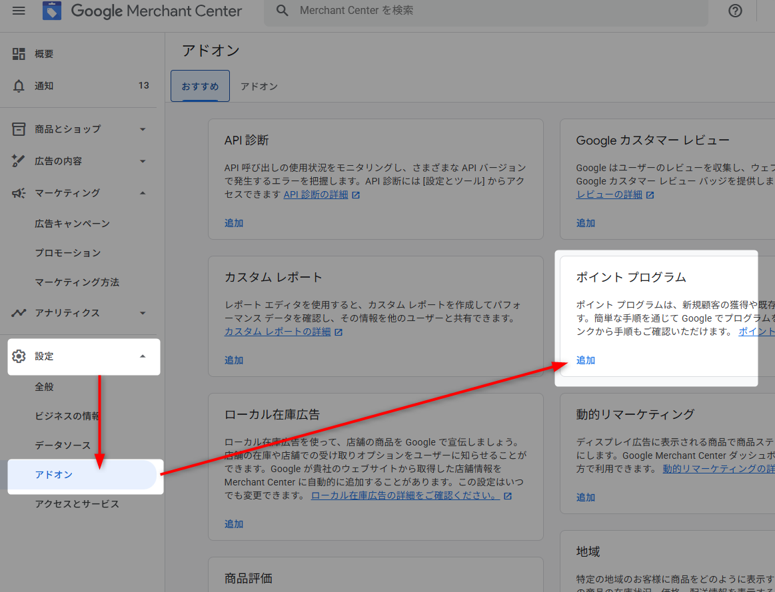This screenshot has height=592, width=775.
Task: Click external link icon beside API 診断の詳細
Action: tap(356, 195)
